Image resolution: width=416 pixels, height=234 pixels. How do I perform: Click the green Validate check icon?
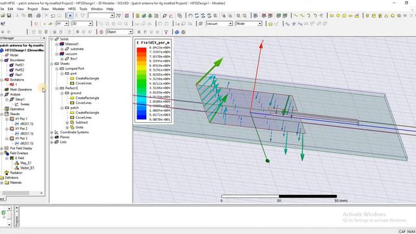click(144, 16)
